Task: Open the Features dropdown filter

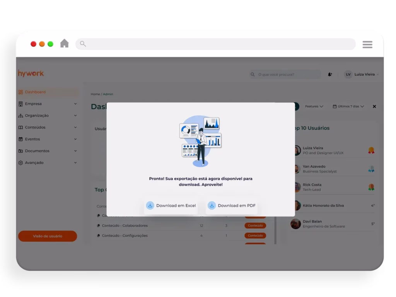Action: [314, 106]
